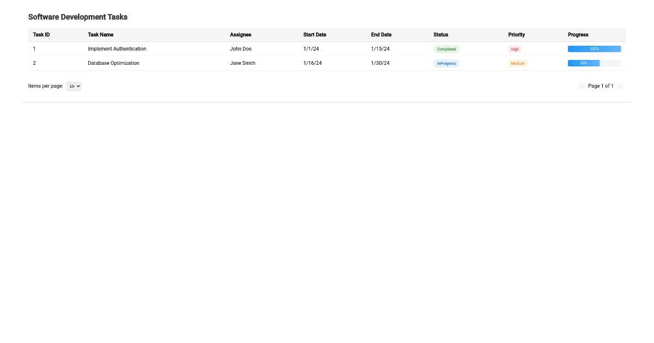The width and height of the screenshot is (654, 343).
Task: Click the Assignee column header
Action: click(x=240, y=34)
